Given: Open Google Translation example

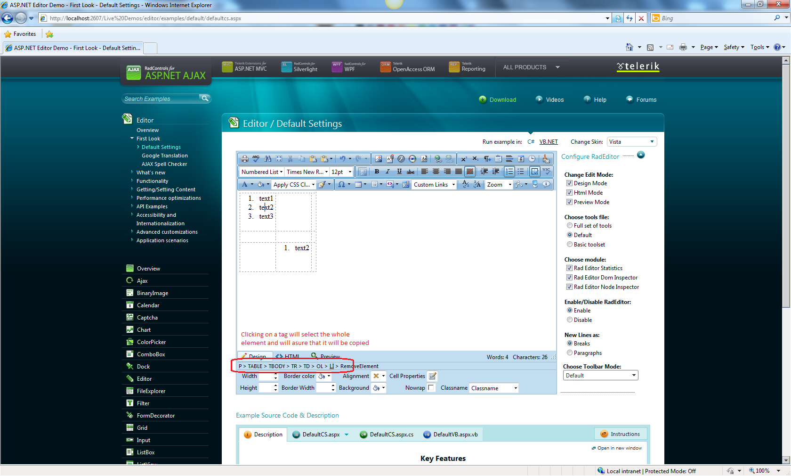Looking at the screenshot, I should (165, 156).
